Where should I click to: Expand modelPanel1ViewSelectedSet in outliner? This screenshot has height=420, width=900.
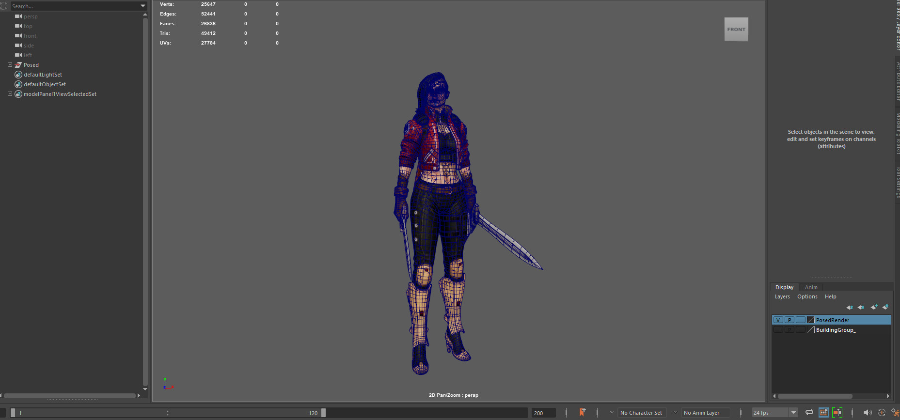[10, 94]
